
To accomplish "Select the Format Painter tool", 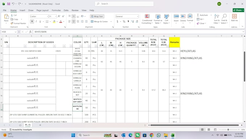I will [18, 23].
